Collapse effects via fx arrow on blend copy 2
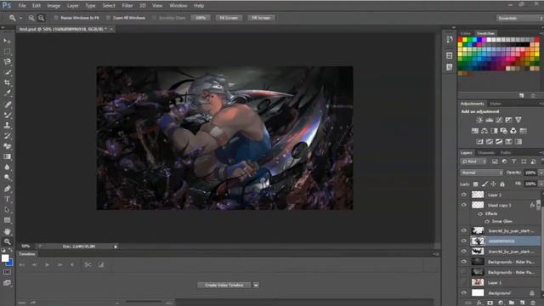This screenshot has width=544, height=306. click(x=538, y=205)
